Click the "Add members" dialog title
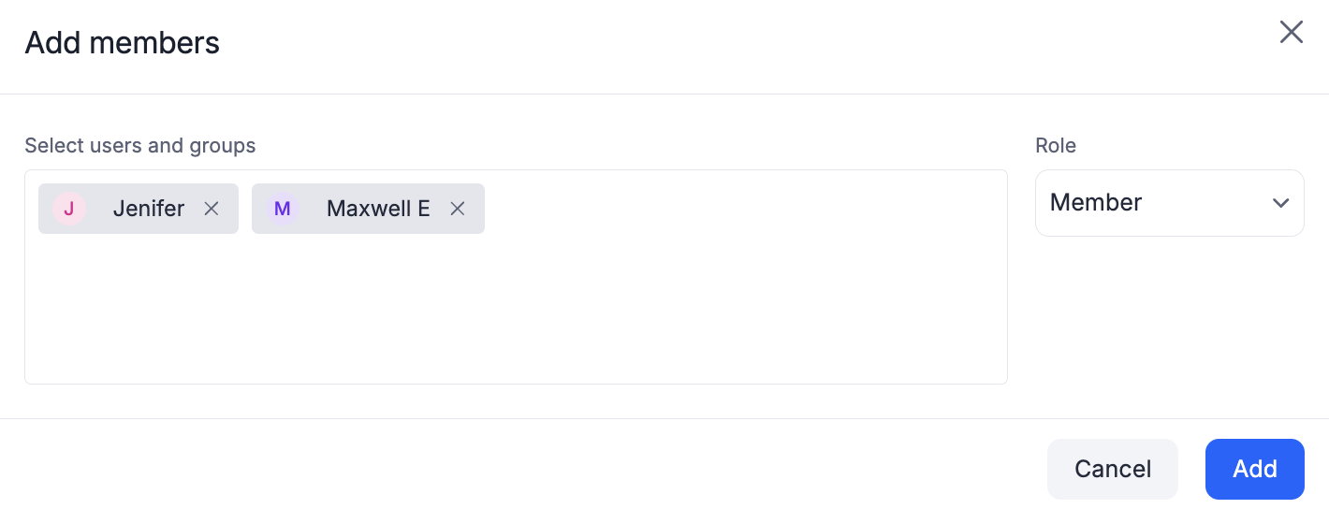The image size is (1329, 509). 122,43
